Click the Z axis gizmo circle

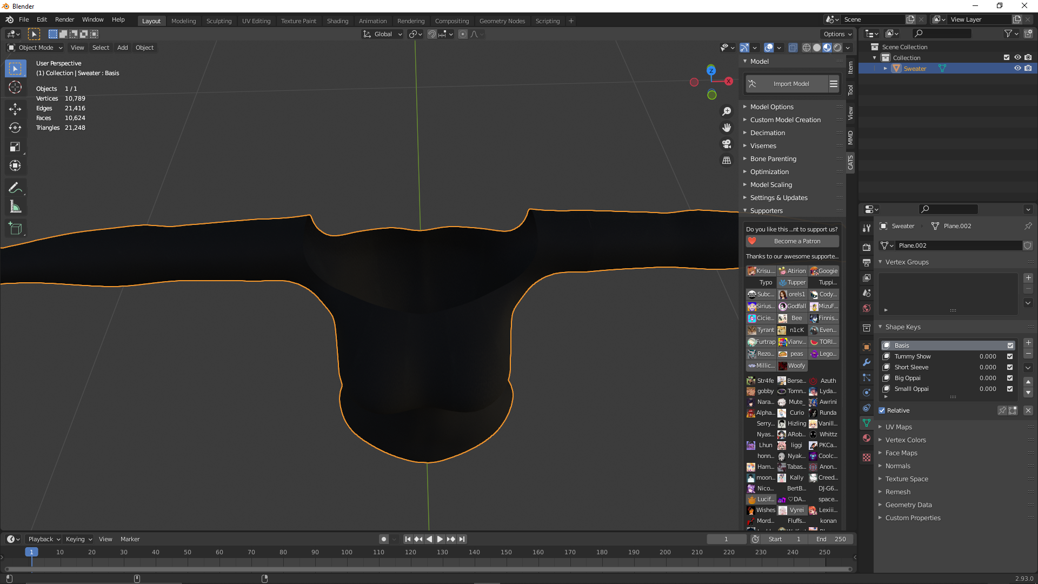[711, 70]
